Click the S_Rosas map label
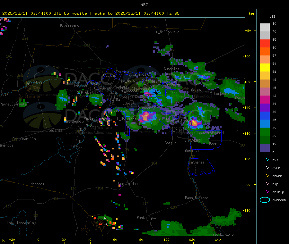Screen dimensions: 289x244 click(129, 103)
